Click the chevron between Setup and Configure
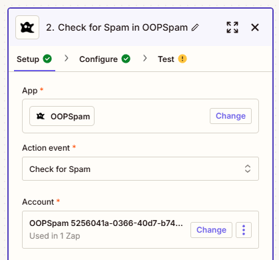This screenshot has width=279, height=260. [66, 59]
